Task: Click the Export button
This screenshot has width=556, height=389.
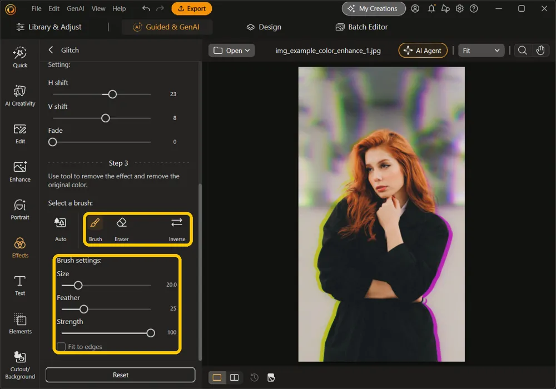Action: [191, 8]
